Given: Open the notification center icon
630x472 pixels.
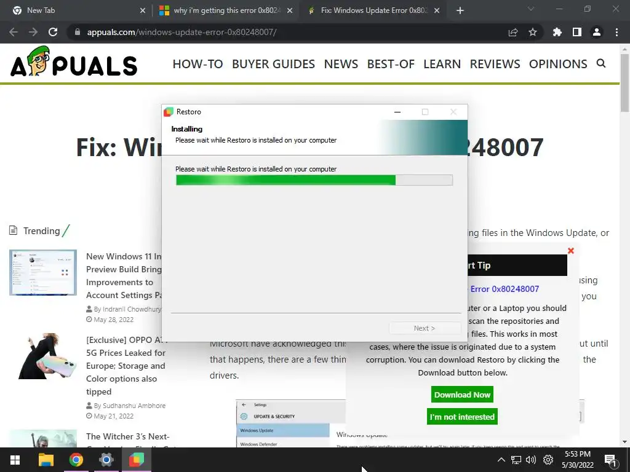Looking at the screenshot, I should [x=610, y=460].
